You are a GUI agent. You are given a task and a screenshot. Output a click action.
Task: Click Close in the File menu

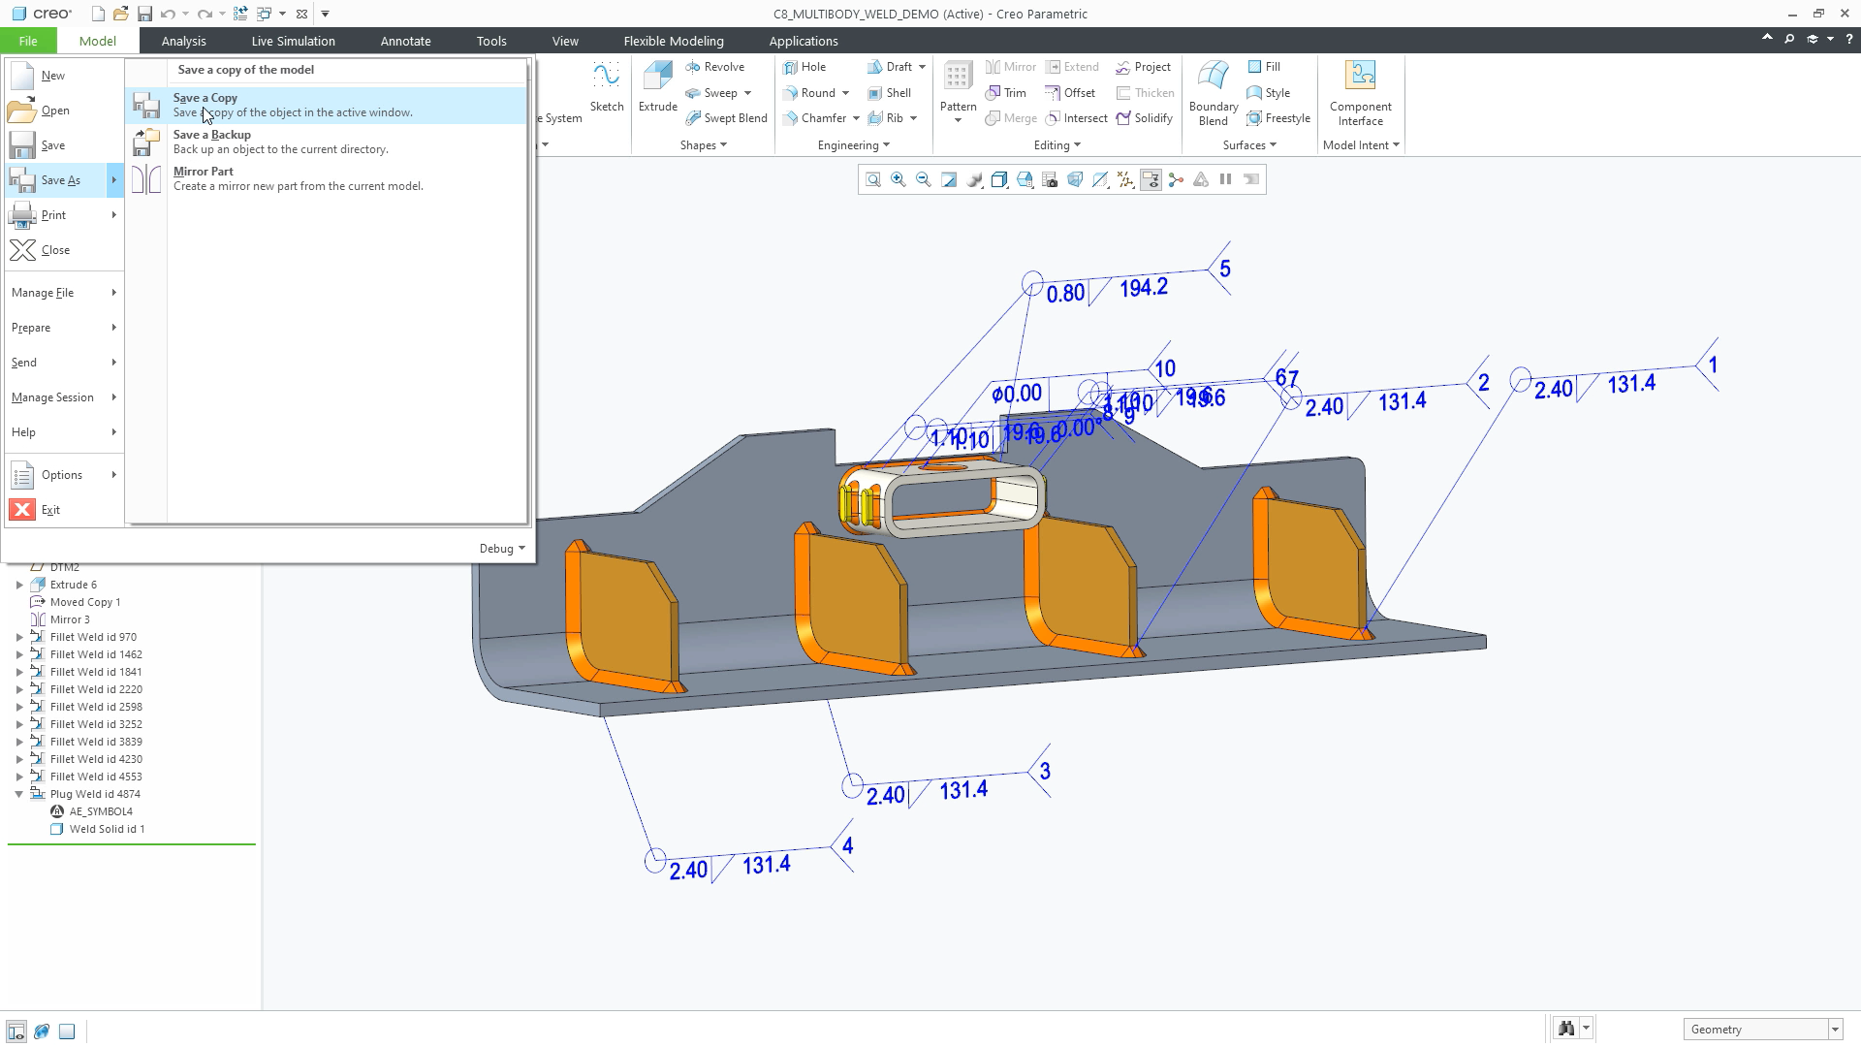pyautogui.click(x=64, y=250)
